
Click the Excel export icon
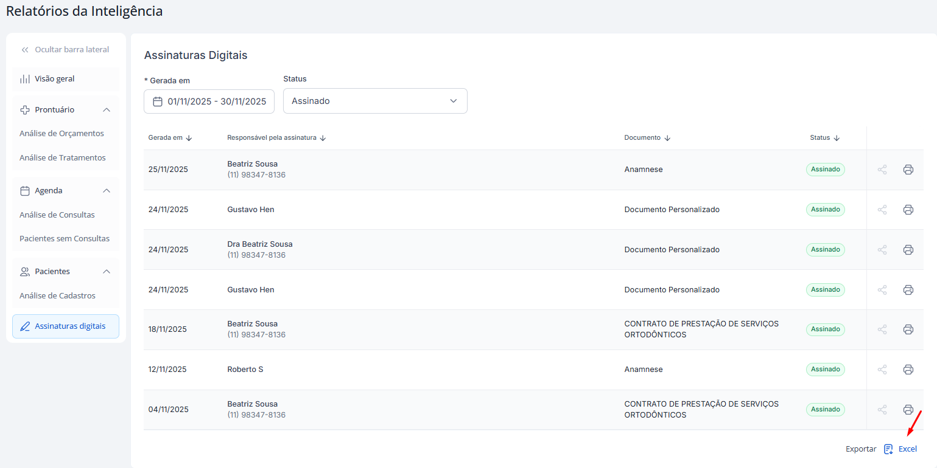[888, 449]
